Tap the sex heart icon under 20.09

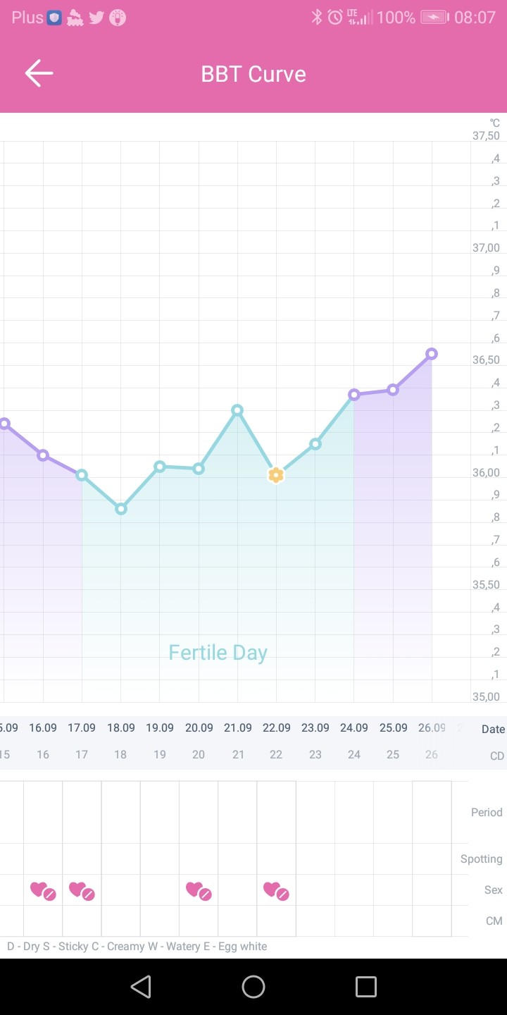tap(199, 891)
